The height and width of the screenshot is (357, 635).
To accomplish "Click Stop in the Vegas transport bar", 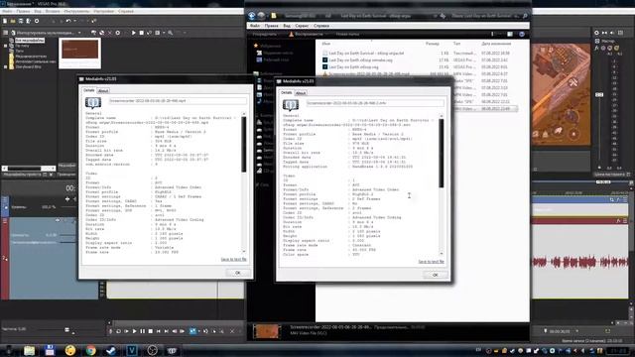I will point(150,331).
